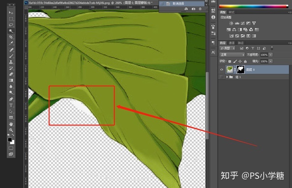The width and height of the screenshot is (292, 188).
Task: Add a Photo Filter adjustment
Action: click(245, 30)
